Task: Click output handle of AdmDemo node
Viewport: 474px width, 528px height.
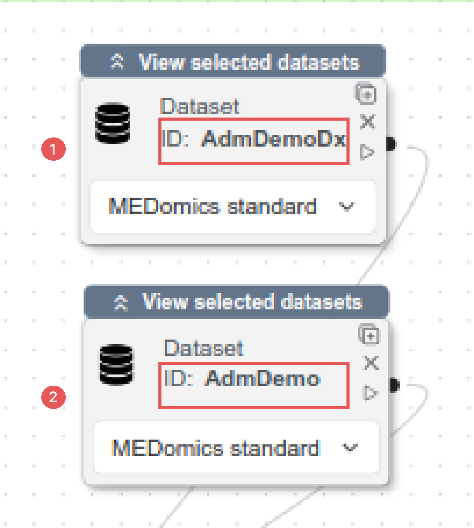Action: (394, 385)
